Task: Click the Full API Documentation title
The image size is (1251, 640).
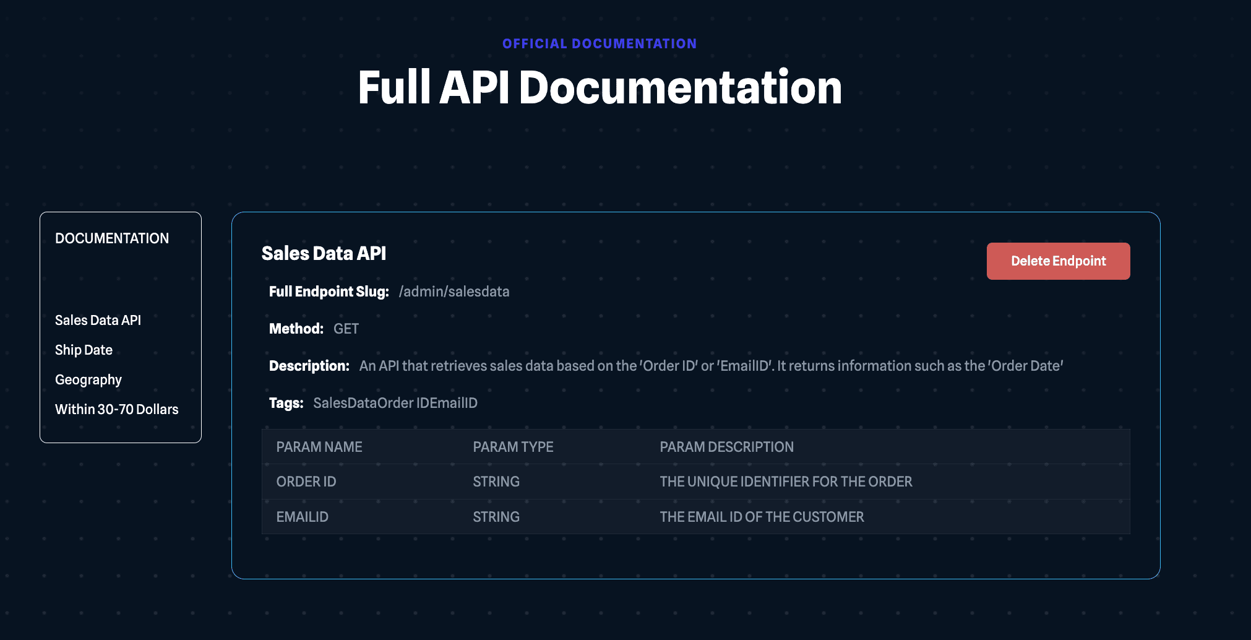Action: pos(600,87)
